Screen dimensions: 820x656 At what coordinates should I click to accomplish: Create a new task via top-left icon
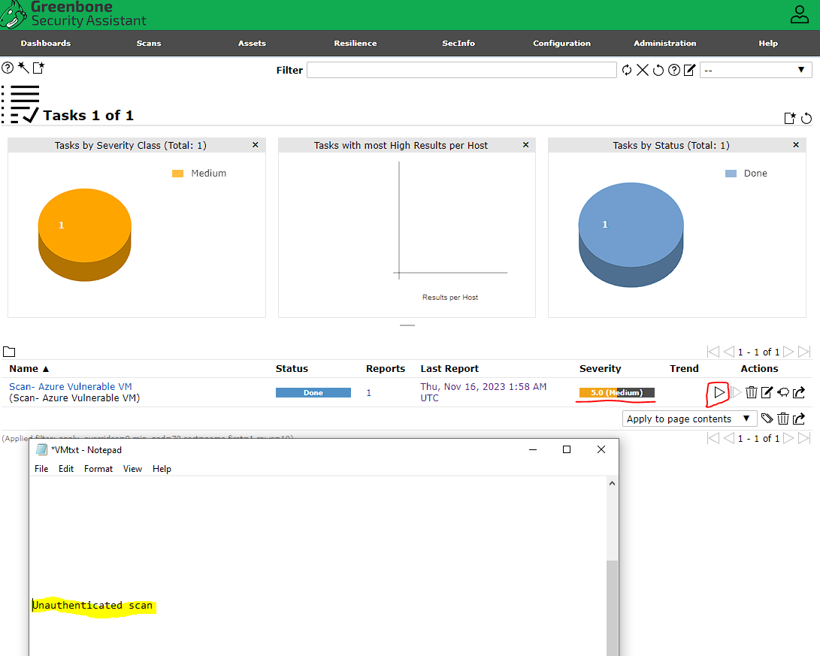pos(38,68)
